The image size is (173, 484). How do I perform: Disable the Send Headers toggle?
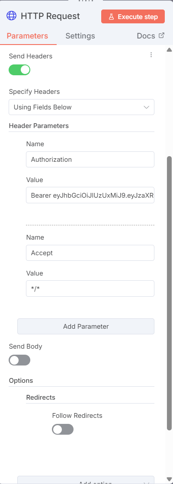pos(19,70)
